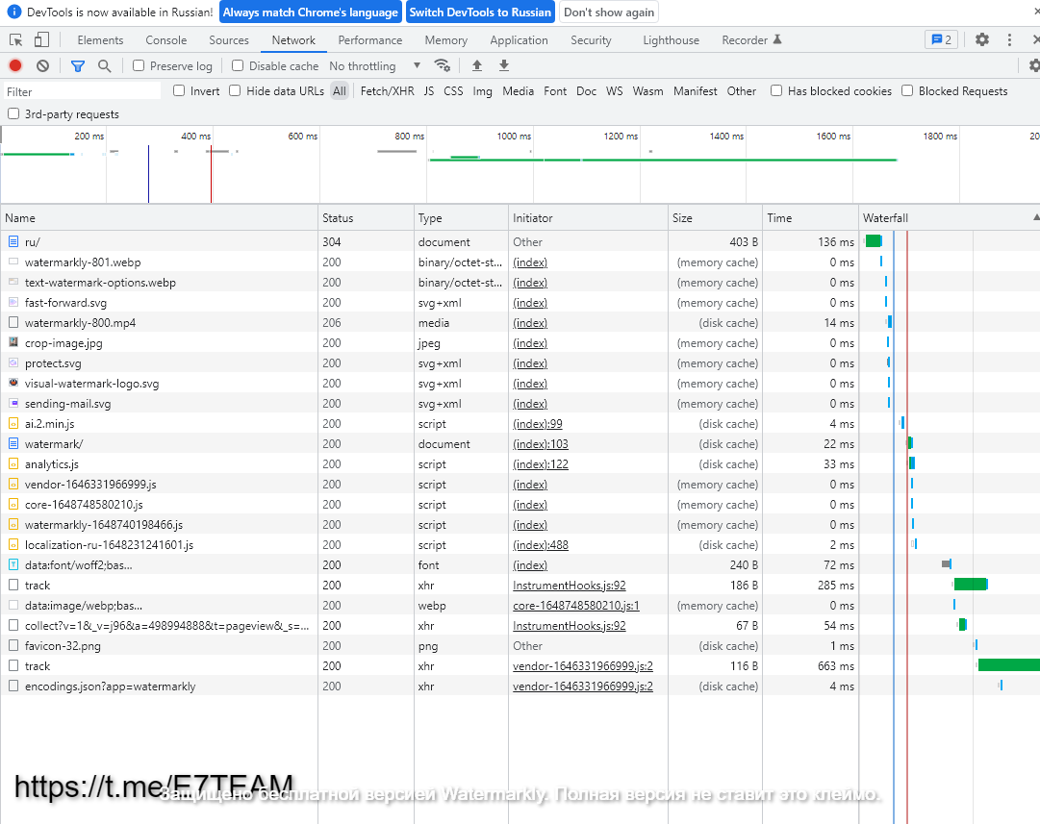Filter requests by Font type
This screenshot has width=1040, height=824.
[x=555, y=90]
